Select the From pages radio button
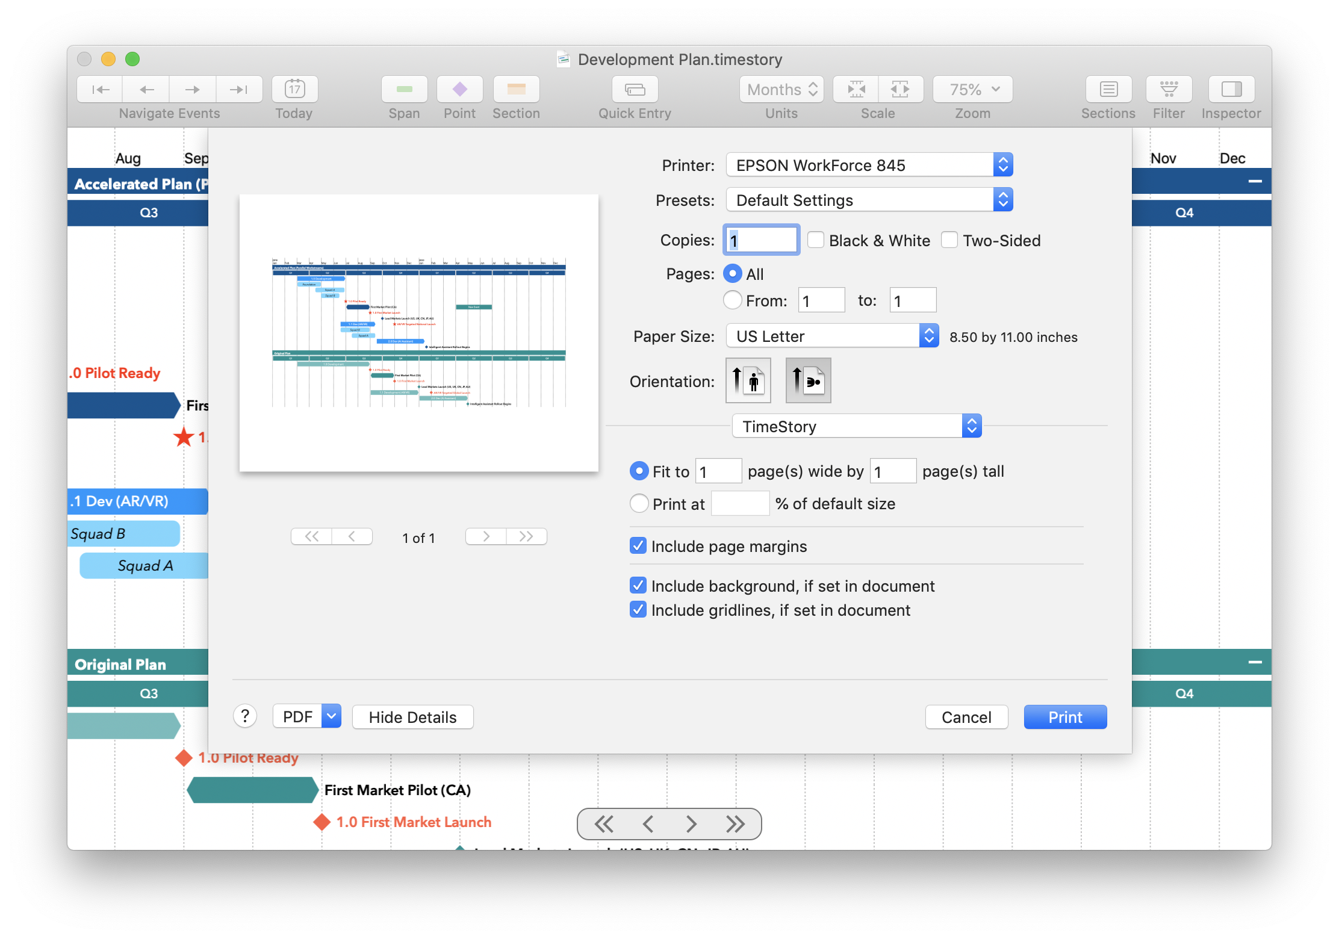The width and height of the screenshot is (1339, 939). pyautogui.click(x=732, y=300)
